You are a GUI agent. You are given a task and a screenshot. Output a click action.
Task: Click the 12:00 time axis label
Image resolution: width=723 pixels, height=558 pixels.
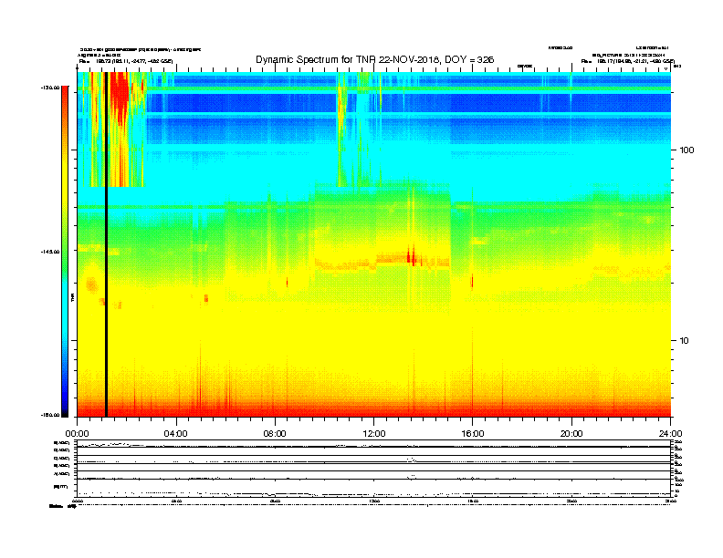(x=374, y=434)
